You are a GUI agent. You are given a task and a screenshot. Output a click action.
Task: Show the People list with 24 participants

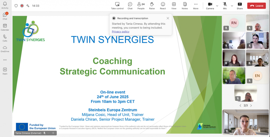pyautogui.click(x=141, y=6)
